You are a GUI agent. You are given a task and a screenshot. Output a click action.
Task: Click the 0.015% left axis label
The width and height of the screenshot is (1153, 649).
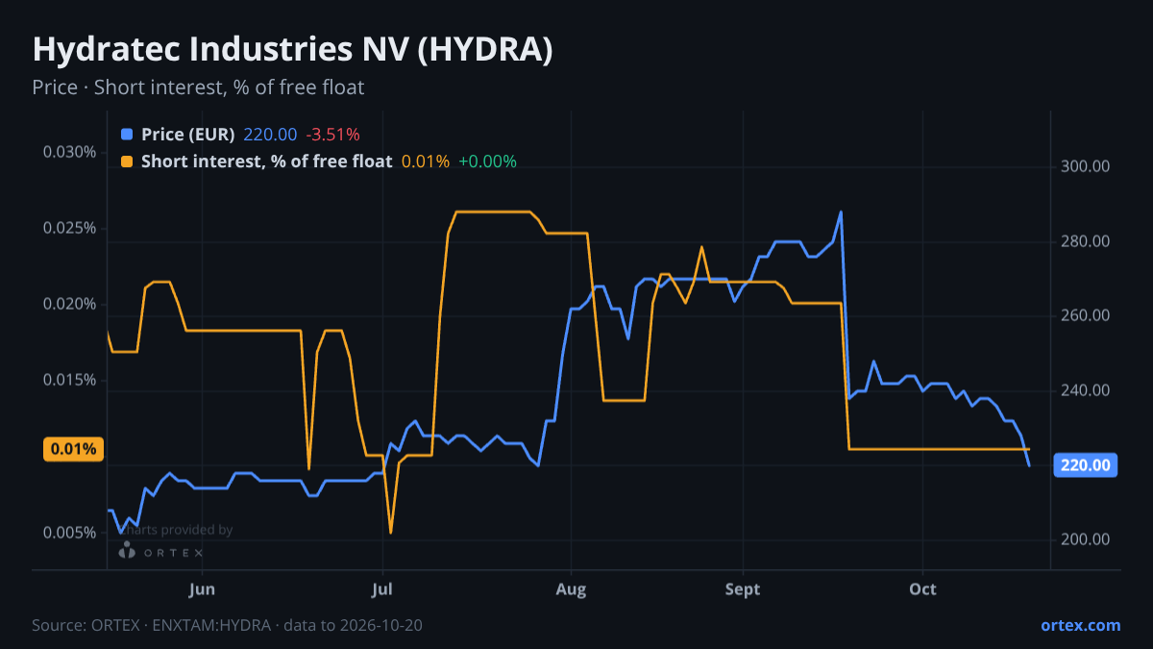(x=70, y=380)
